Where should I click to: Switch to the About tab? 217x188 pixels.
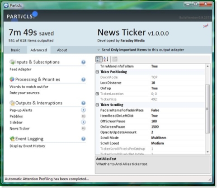pyautogui.click(x=62, y=50)
